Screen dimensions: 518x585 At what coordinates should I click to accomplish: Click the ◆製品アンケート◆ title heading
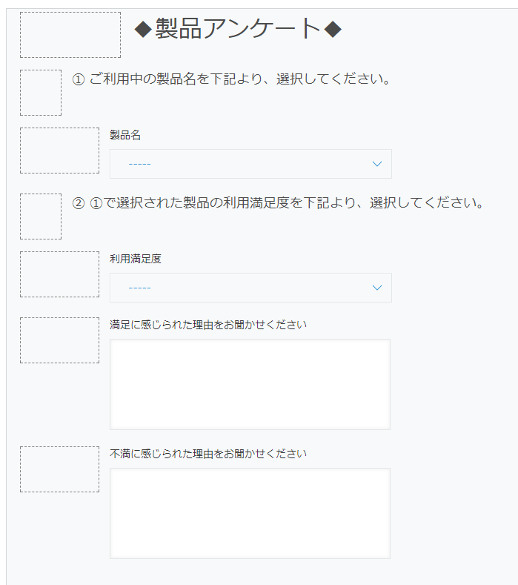238,29
